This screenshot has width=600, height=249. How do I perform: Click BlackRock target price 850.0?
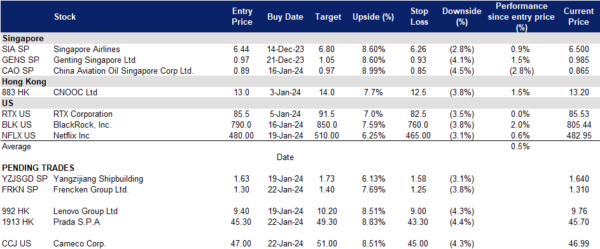click(x=328, y=124)
